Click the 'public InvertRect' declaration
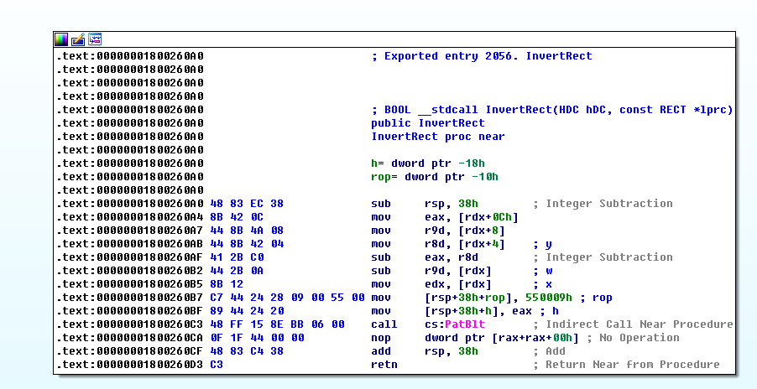757x389 pixels. click(428, 123)
